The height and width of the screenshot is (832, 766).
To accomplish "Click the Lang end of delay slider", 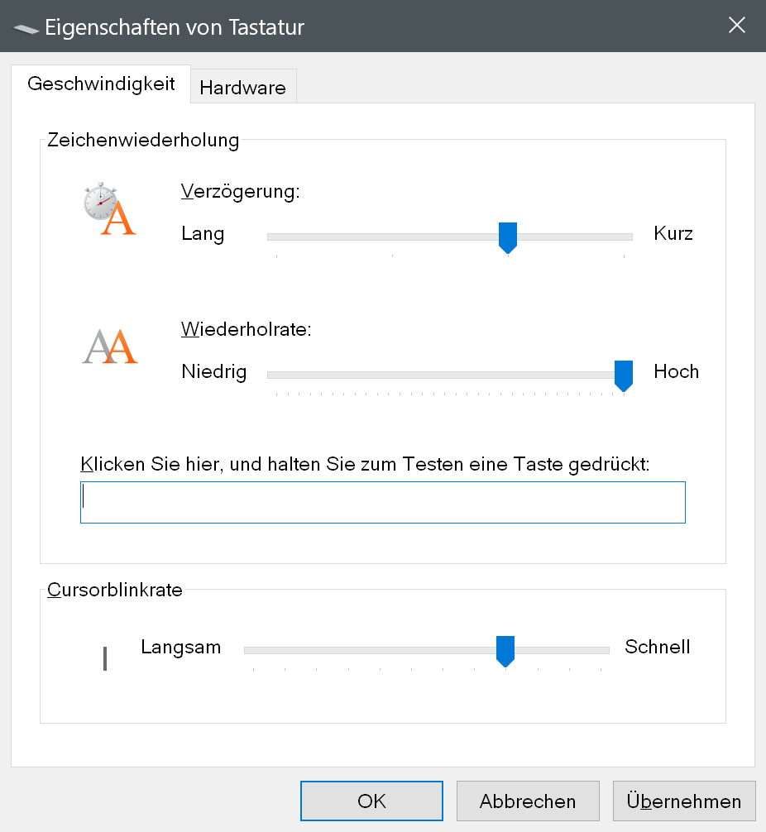I will pos(271,237).
